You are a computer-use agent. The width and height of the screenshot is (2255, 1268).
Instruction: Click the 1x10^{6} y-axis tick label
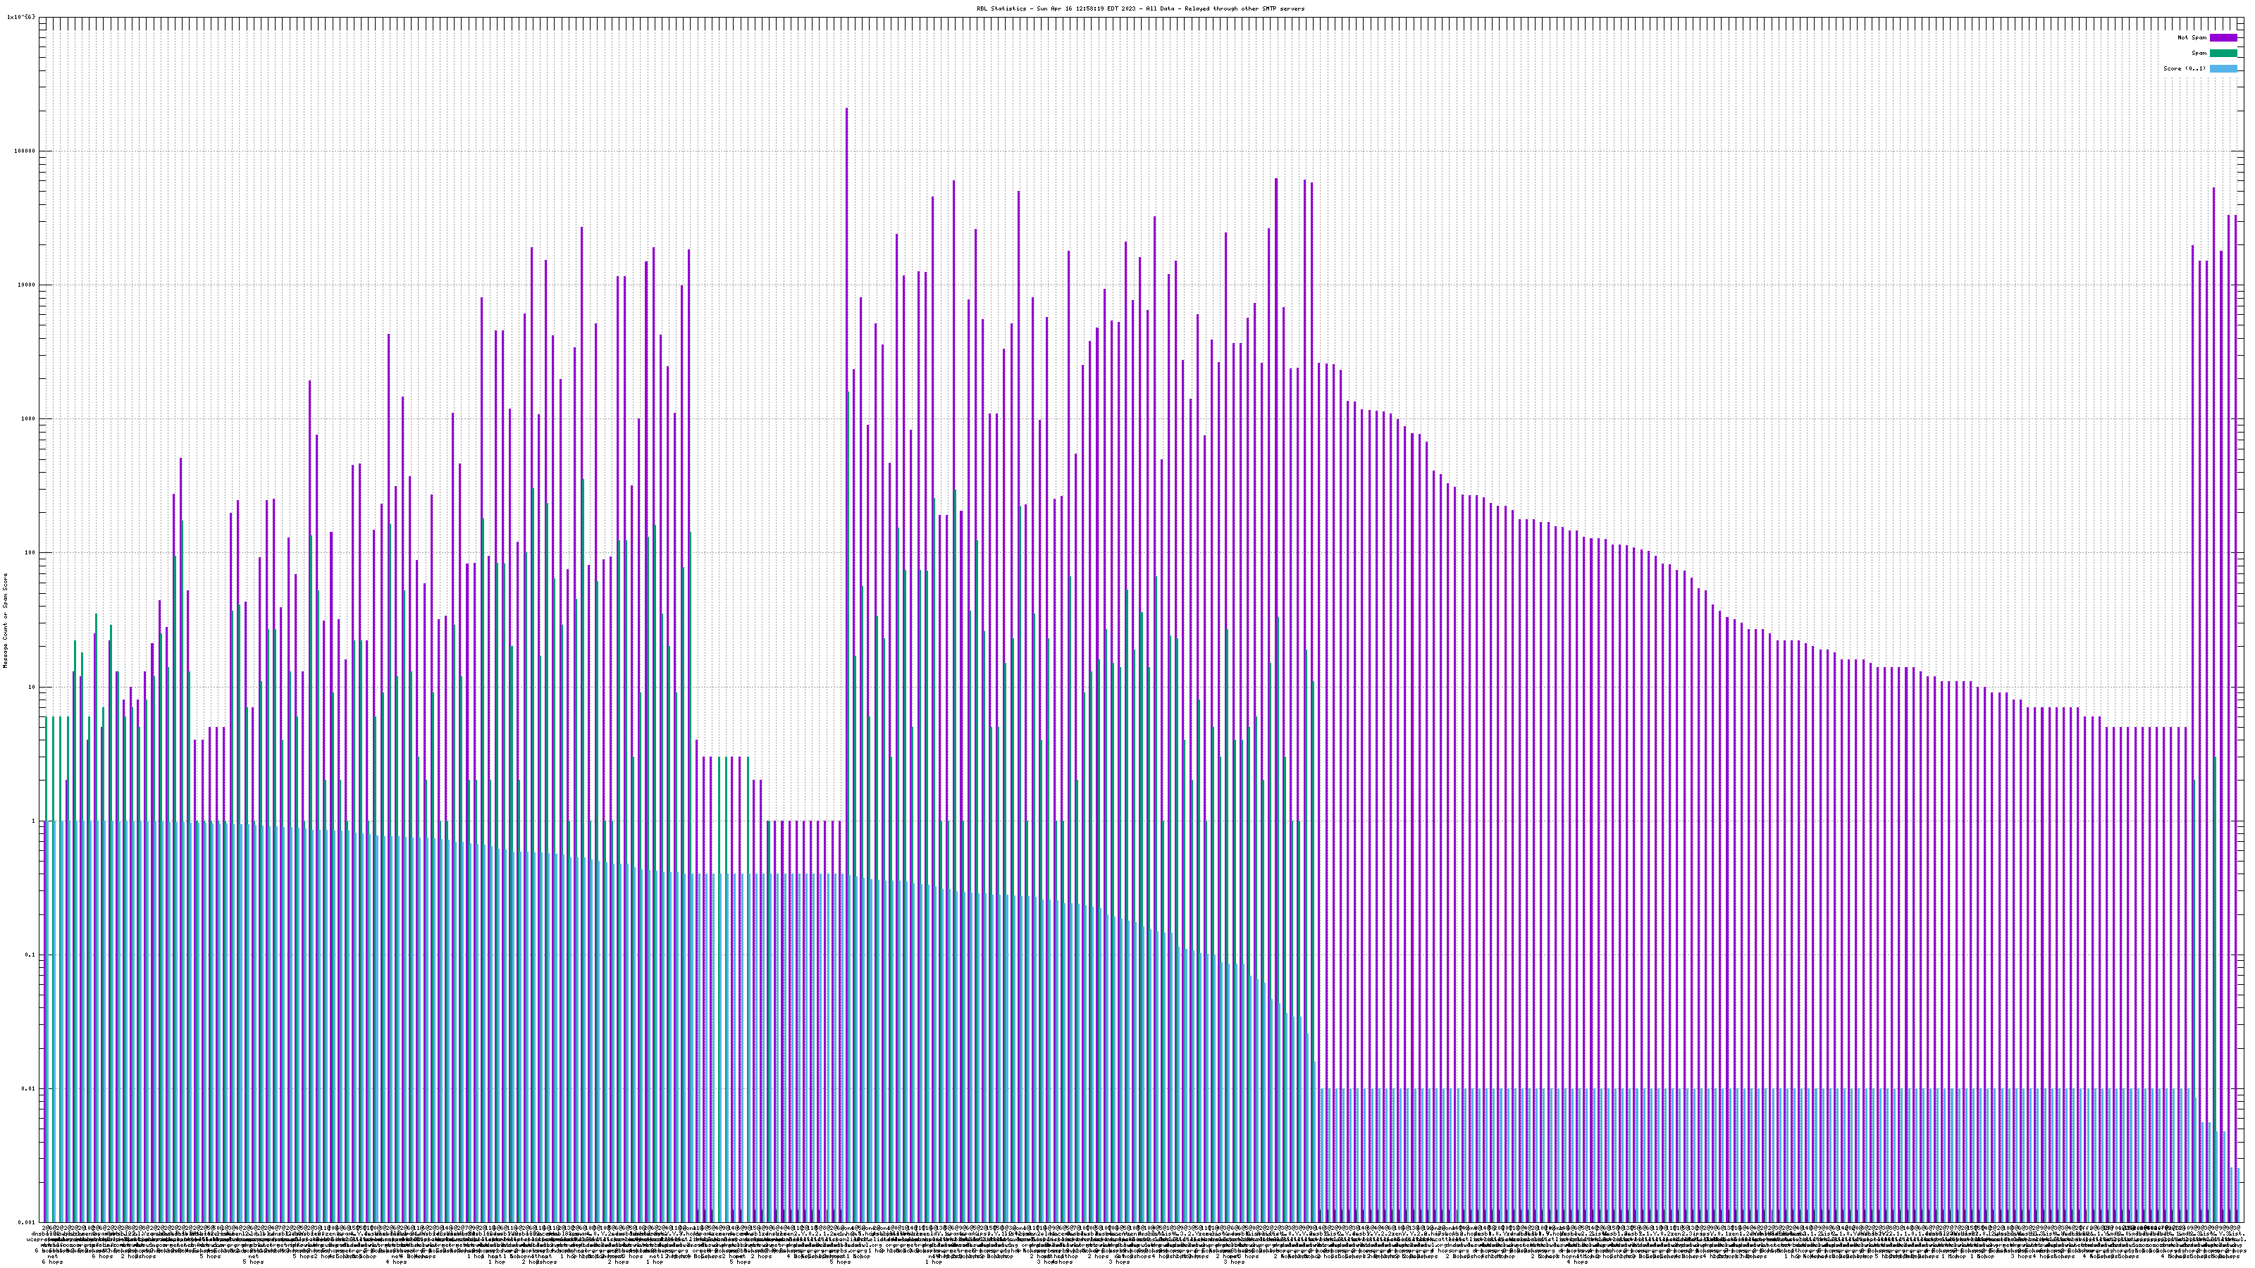tap(21, 17)
